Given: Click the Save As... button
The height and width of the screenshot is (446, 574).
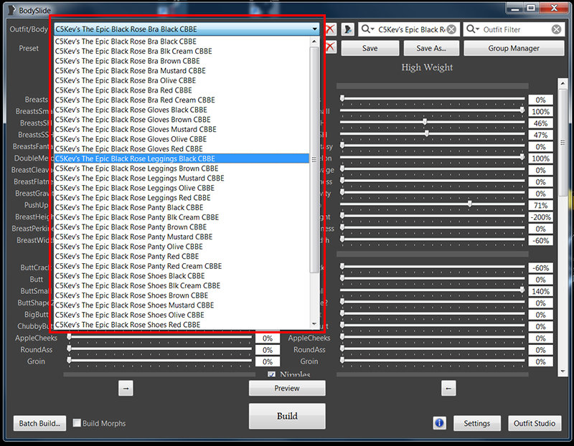Looking at the screenshot, I should (x=431, y=48).
